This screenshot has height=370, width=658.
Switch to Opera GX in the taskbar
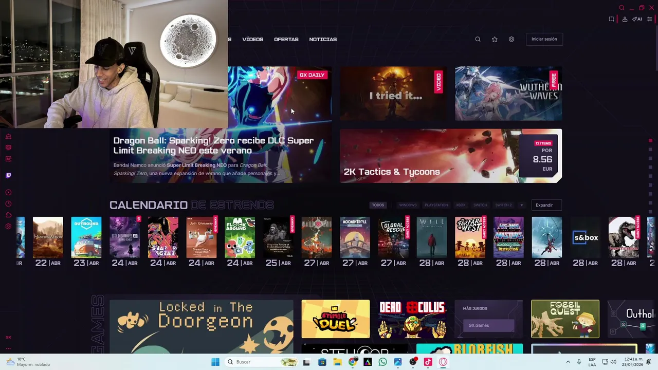(443, 362)
